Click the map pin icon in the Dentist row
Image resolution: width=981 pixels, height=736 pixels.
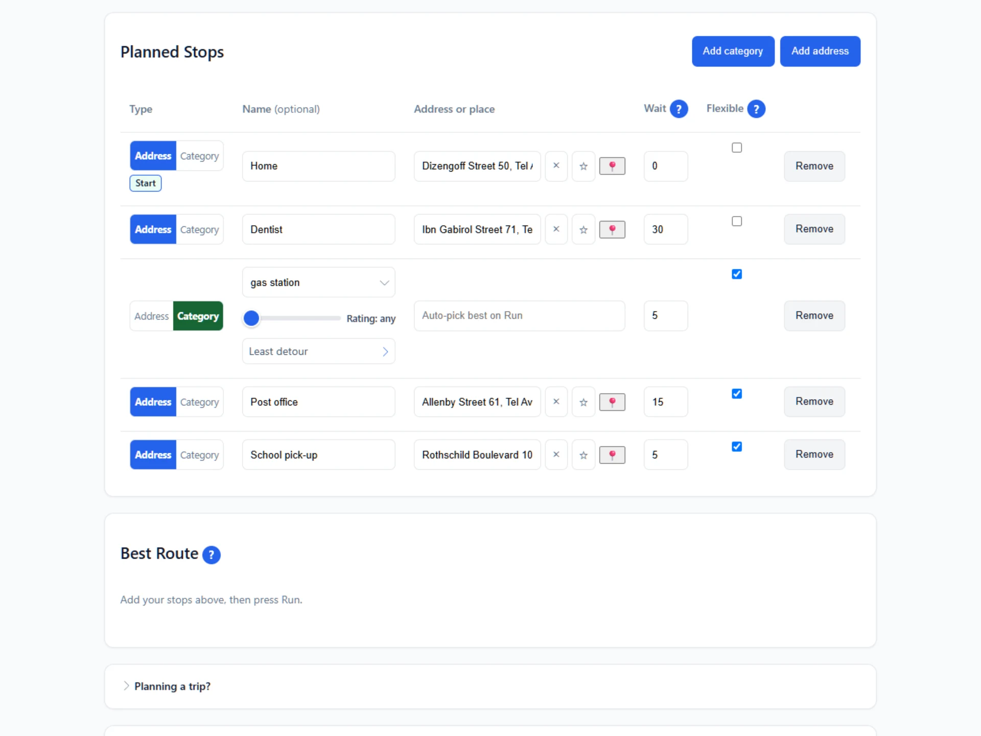coord(612,229)
